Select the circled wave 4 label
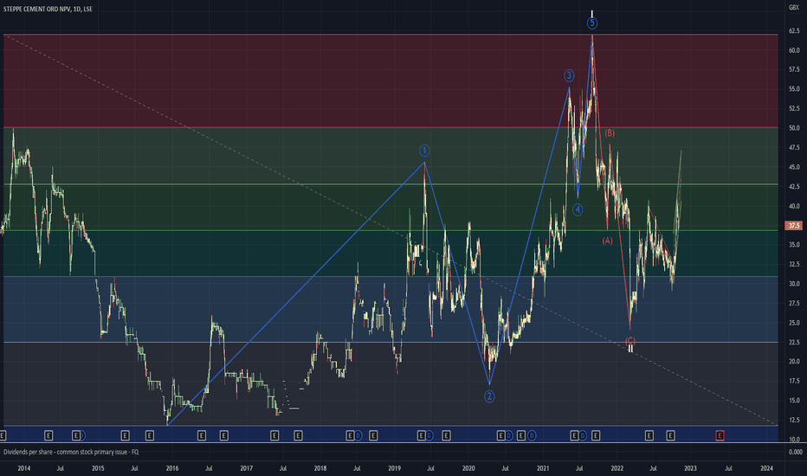This screenshot has width=807, height=476. pyautogui.click(x=578, y=209)
